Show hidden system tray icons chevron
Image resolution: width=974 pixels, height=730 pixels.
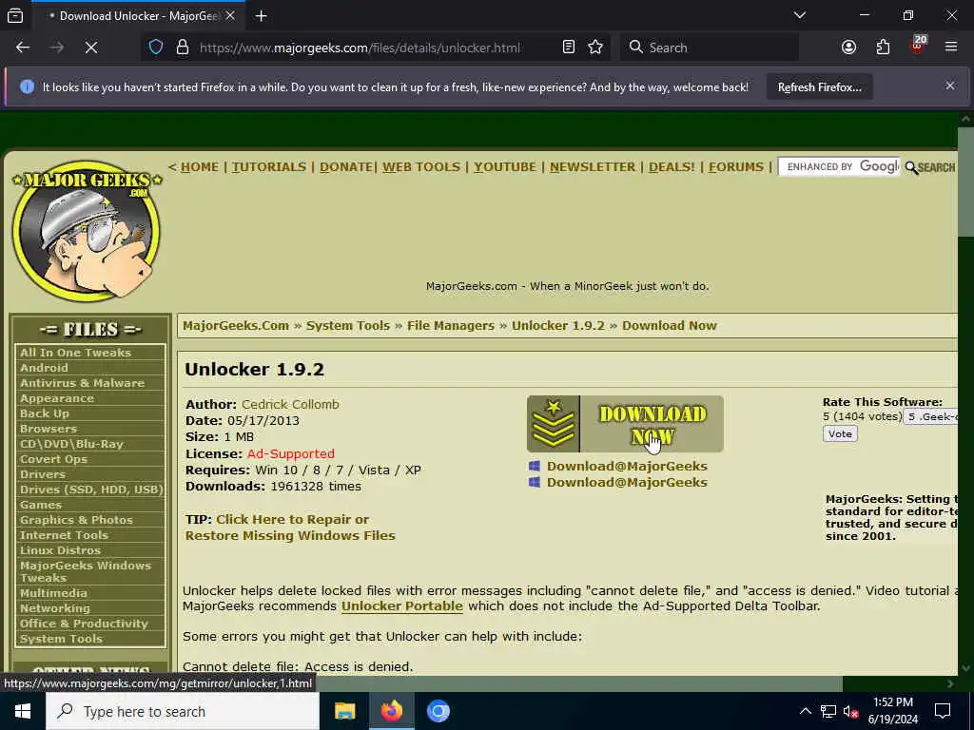point(805,711)
